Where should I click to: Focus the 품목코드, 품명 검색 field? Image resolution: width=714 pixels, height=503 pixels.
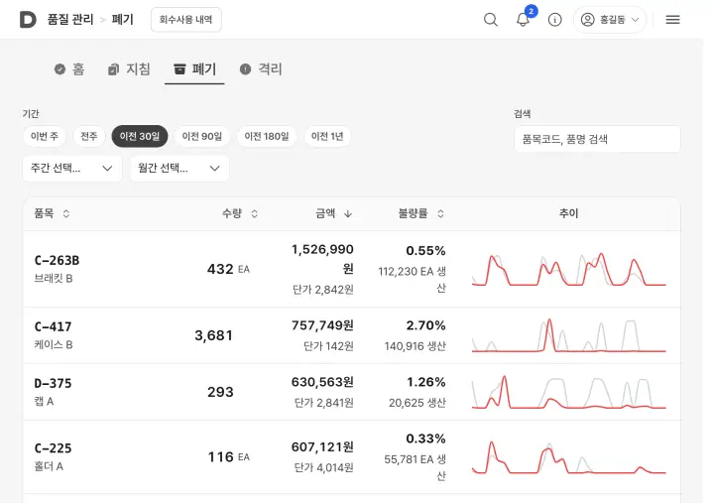[597, 140]
